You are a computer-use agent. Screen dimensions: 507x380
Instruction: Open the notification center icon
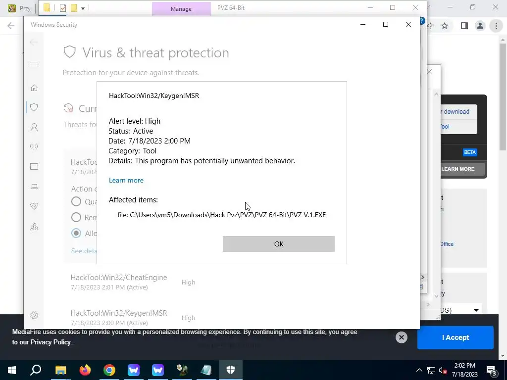pos(491,370)
